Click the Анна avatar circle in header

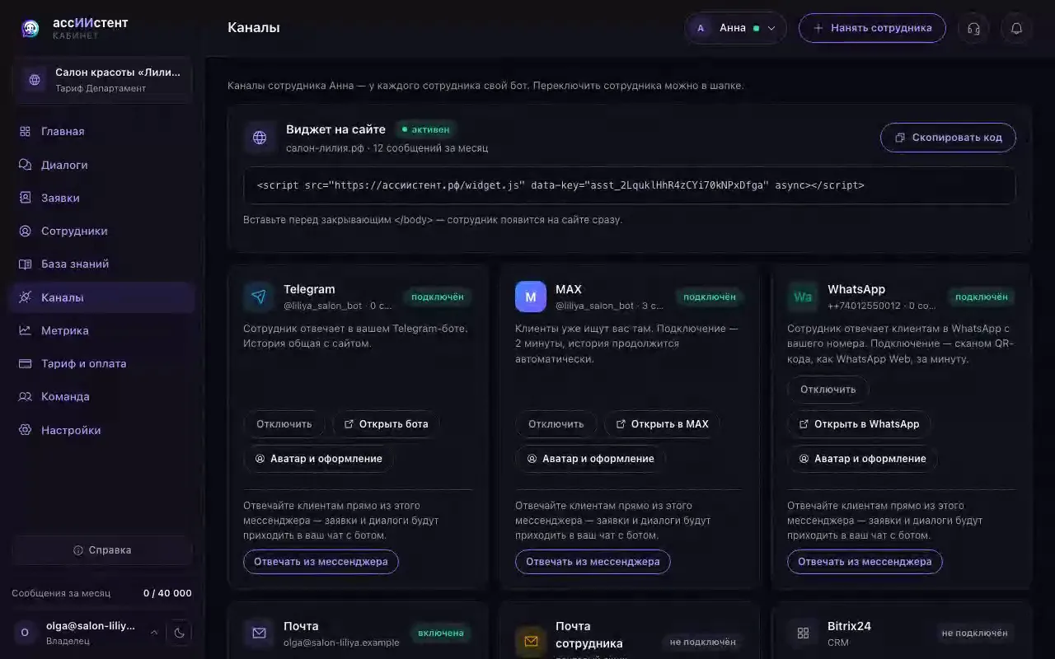[701, 28]
